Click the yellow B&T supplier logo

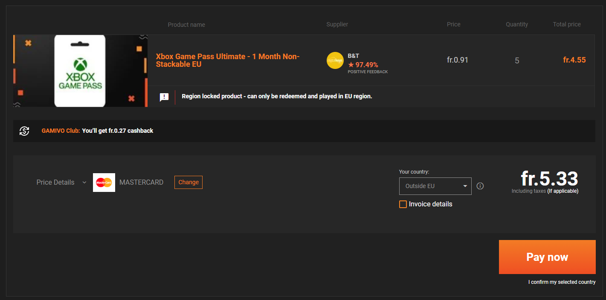pyautogui.click(x=335, y=60)
